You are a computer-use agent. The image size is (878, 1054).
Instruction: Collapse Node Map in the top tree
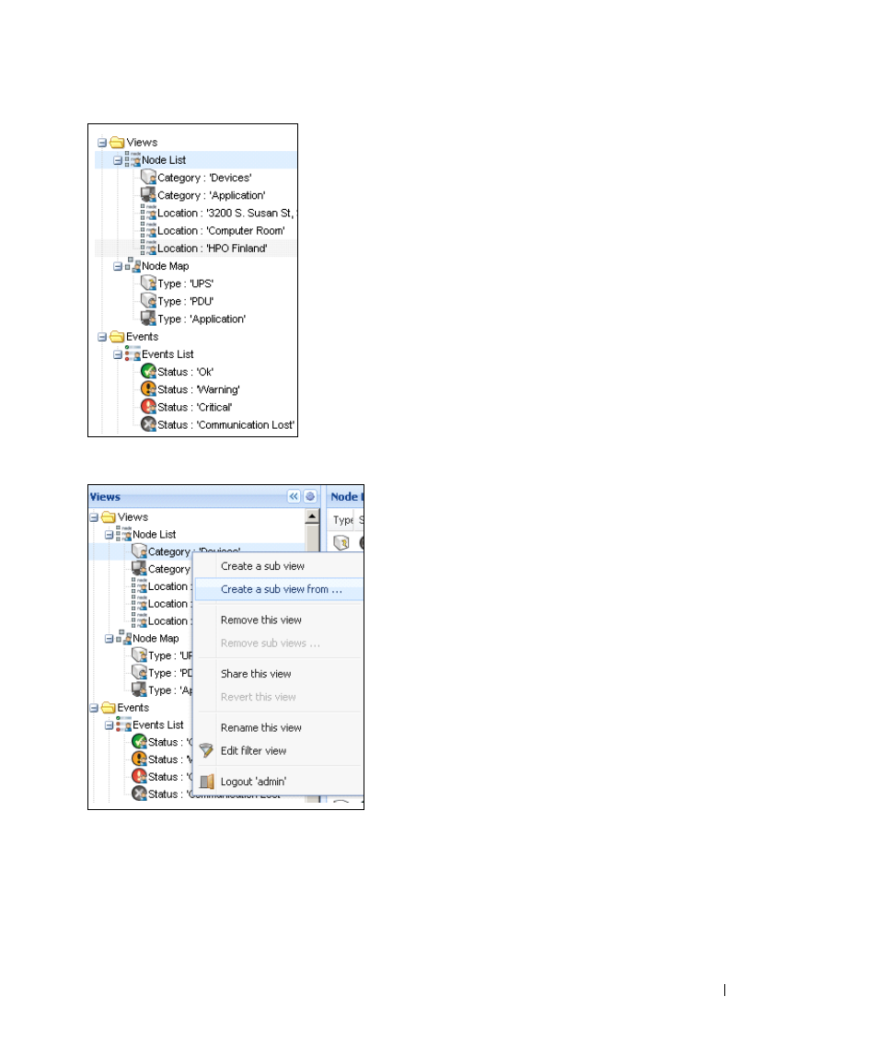(118, 266)
